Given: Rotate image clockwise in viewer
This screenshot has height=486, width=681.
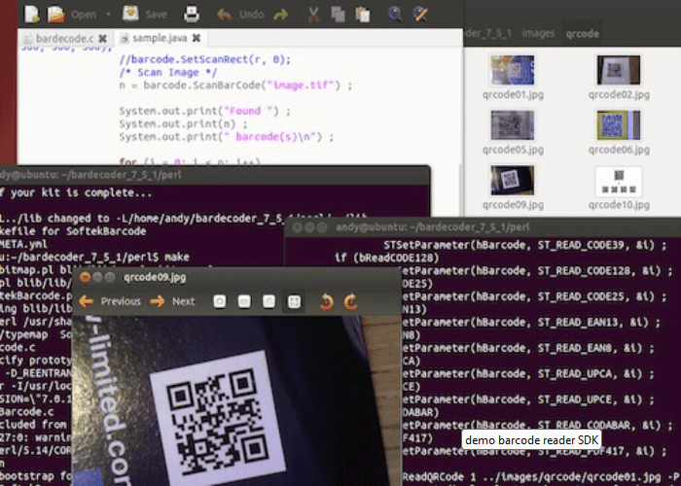Looking at the screenshot, I should (351, 302).
